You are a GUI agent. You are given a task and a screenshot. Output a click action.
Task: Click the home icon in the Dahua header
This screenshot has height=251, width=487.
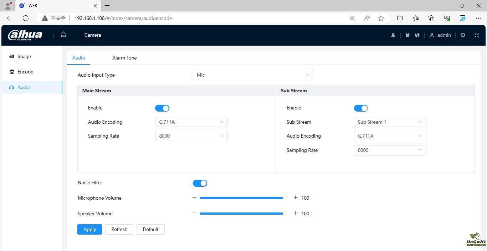click(63, 35)
